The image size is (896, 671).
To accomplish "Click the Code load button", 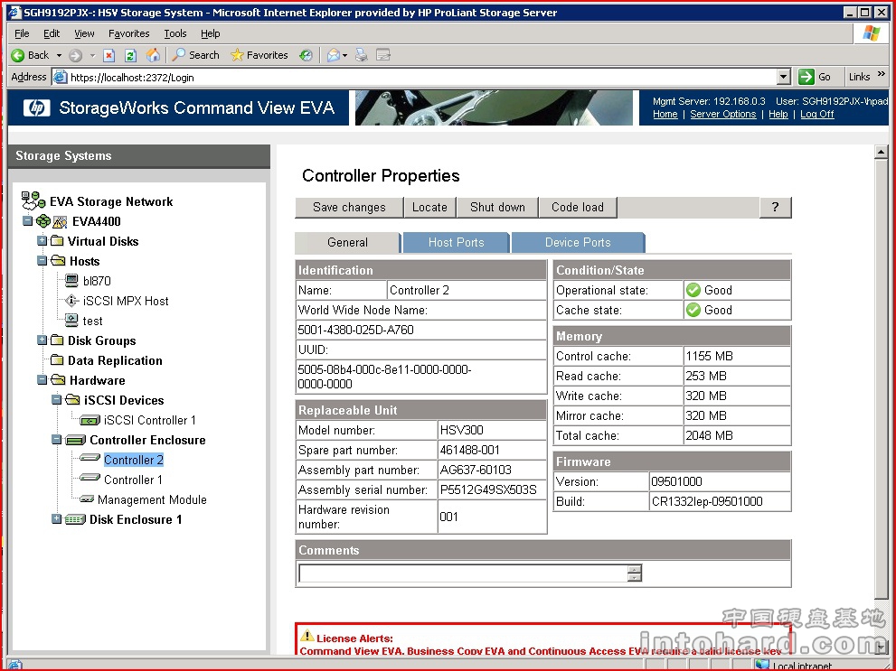I will (x=577, y=207).
